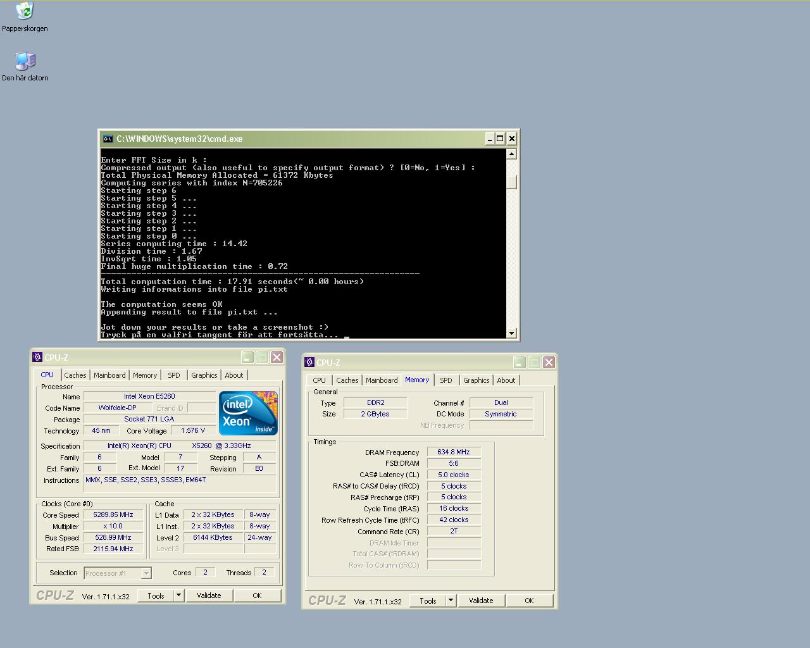Click the Rated FSB value 2115.94 MHz

click(x=113, y=549)
